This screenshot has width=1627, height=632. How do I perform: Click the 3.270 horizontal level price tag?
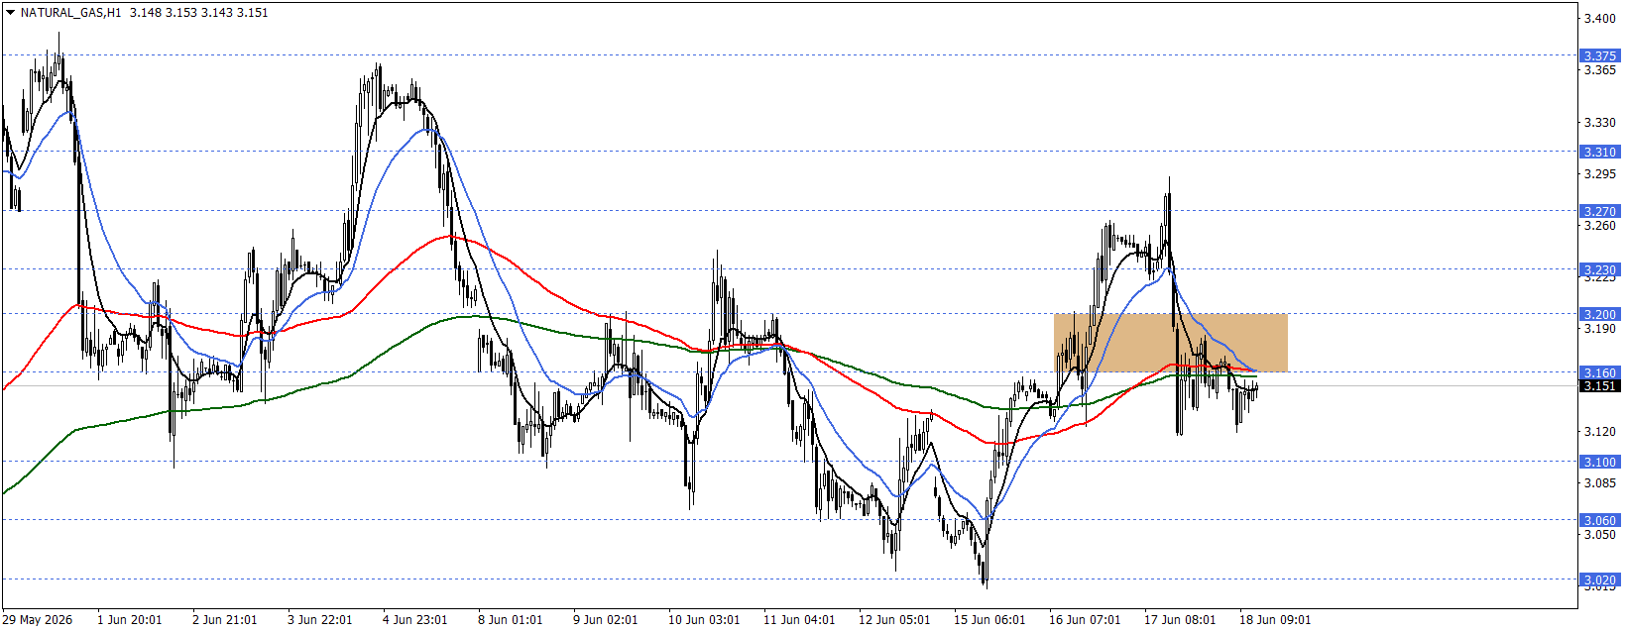pos(1599,211)
